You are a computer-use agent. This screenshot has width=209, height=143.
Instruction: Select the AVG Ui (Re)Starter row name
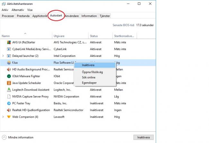tap(24, 42)
